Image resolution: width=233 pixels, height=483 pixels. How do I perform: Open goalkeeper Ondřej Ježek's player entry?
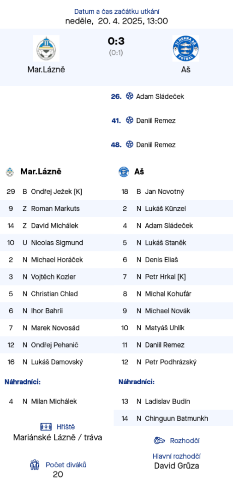pyautogui.click(x=57, y=191)
